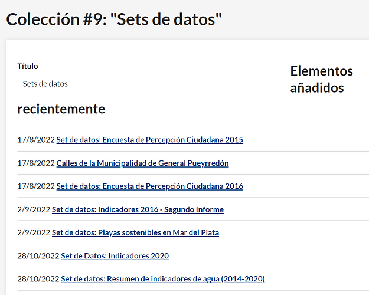Open Encuesta de Percepción Ciudadana 2015 dataset link
369x295 pixels.
point(150,140)
